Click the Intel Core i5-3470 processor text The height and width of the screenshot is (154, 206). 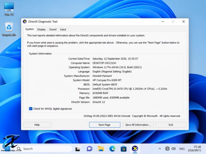click(130, 89)
